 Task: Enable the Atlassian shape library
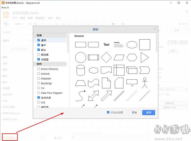tap(39, 78)
